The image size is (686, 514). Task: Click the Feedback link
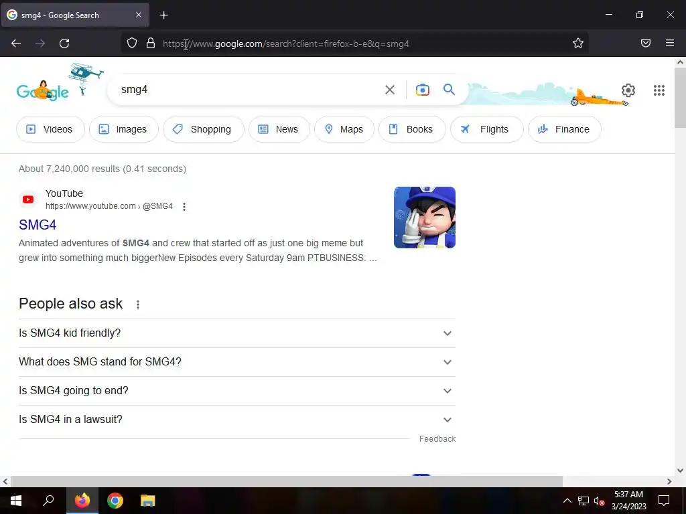(x=437, y=439)
